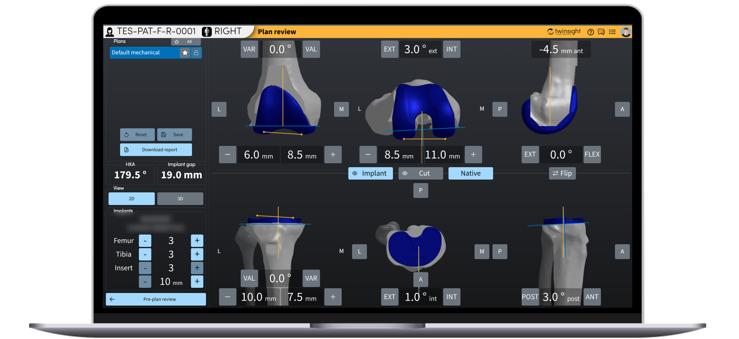The image size is (739, 339).
Task: Click plus next to tibia 7.5 mm resection
Action: tap(333, 297)
